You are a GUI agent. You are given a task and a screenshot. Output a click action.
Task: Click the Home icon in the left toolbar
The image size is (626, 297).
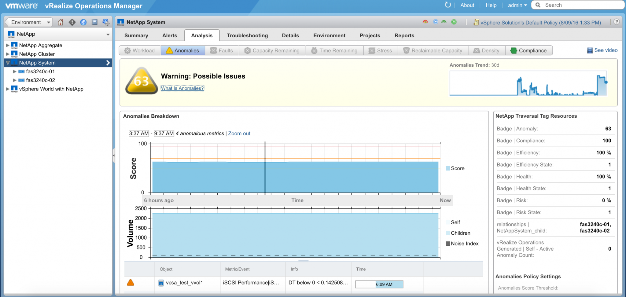[x=61, y=22]
